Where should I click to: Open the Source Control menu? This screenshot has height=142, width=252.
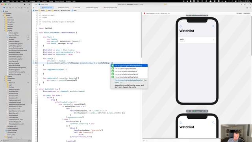coord(59,1)
